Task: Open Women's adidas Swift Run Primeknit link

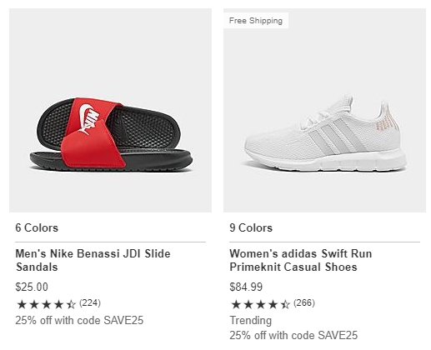Action: tap(301, 260)
